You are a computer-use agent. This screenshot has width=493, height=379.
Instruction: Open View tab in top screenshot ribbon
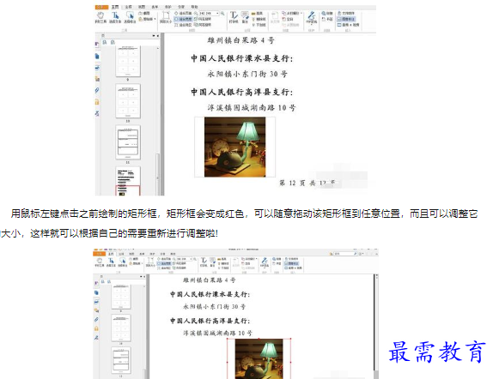142,7
